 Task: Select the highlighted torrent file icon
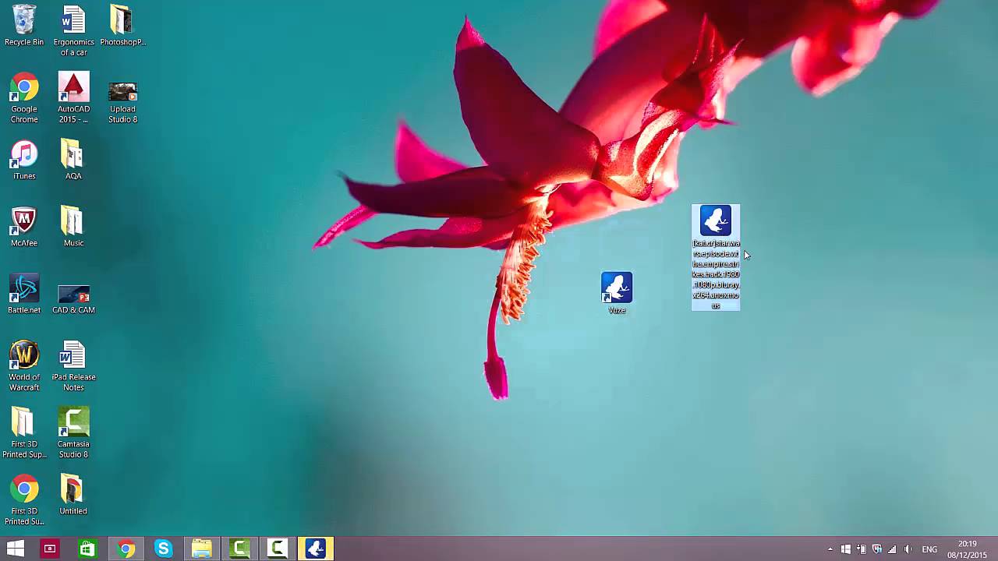click(716, 257)
